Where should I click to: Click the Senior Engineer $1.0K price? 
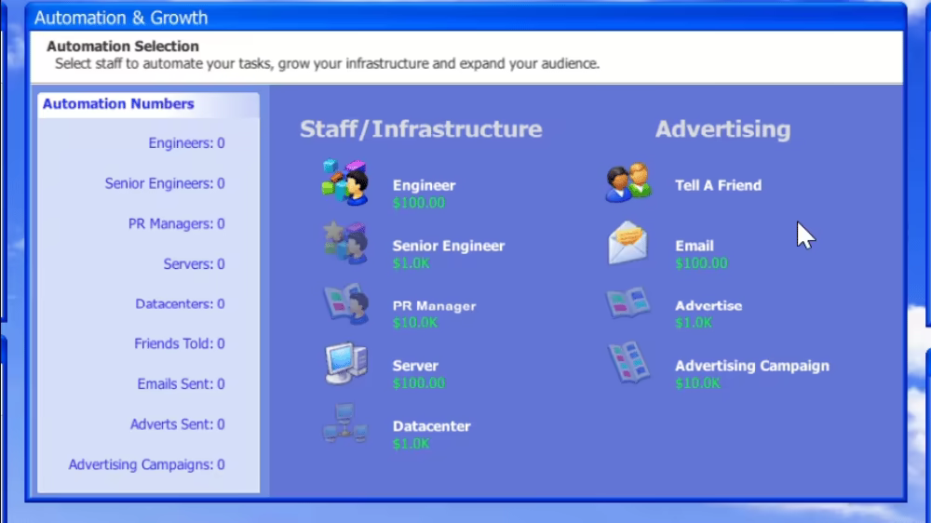pyautogui.click(x=411, y=263)
